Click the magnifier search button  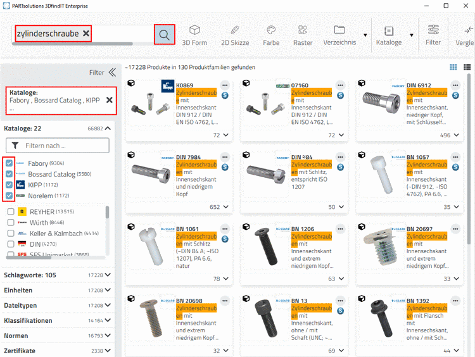click(x=164, y=35)
